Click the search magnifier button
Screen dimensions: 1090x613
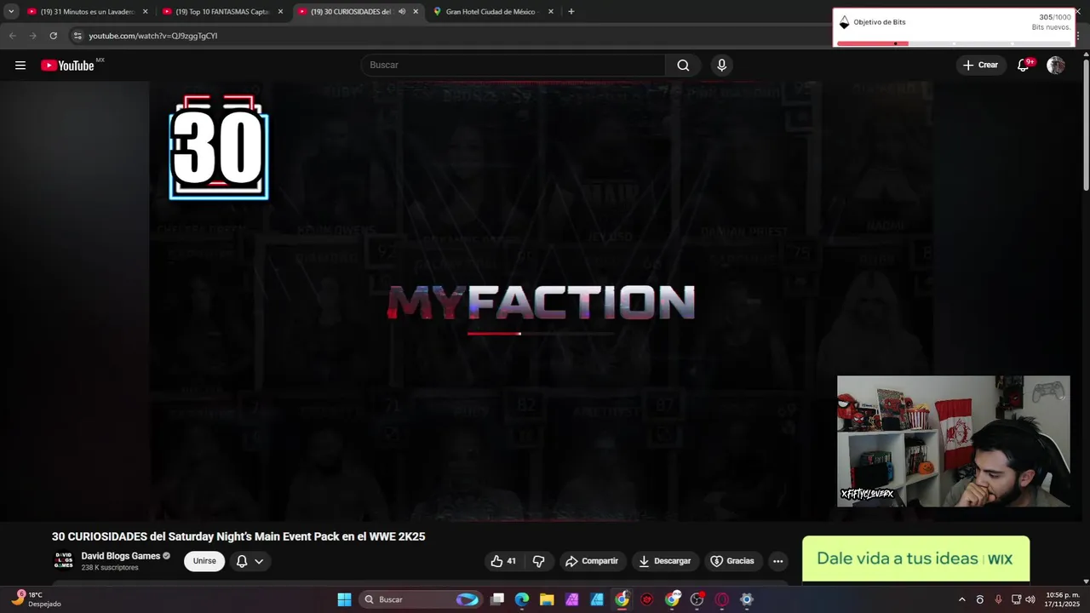point(683,66)
